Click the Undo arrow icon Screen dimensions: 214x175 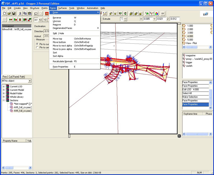tap(35, 13)
